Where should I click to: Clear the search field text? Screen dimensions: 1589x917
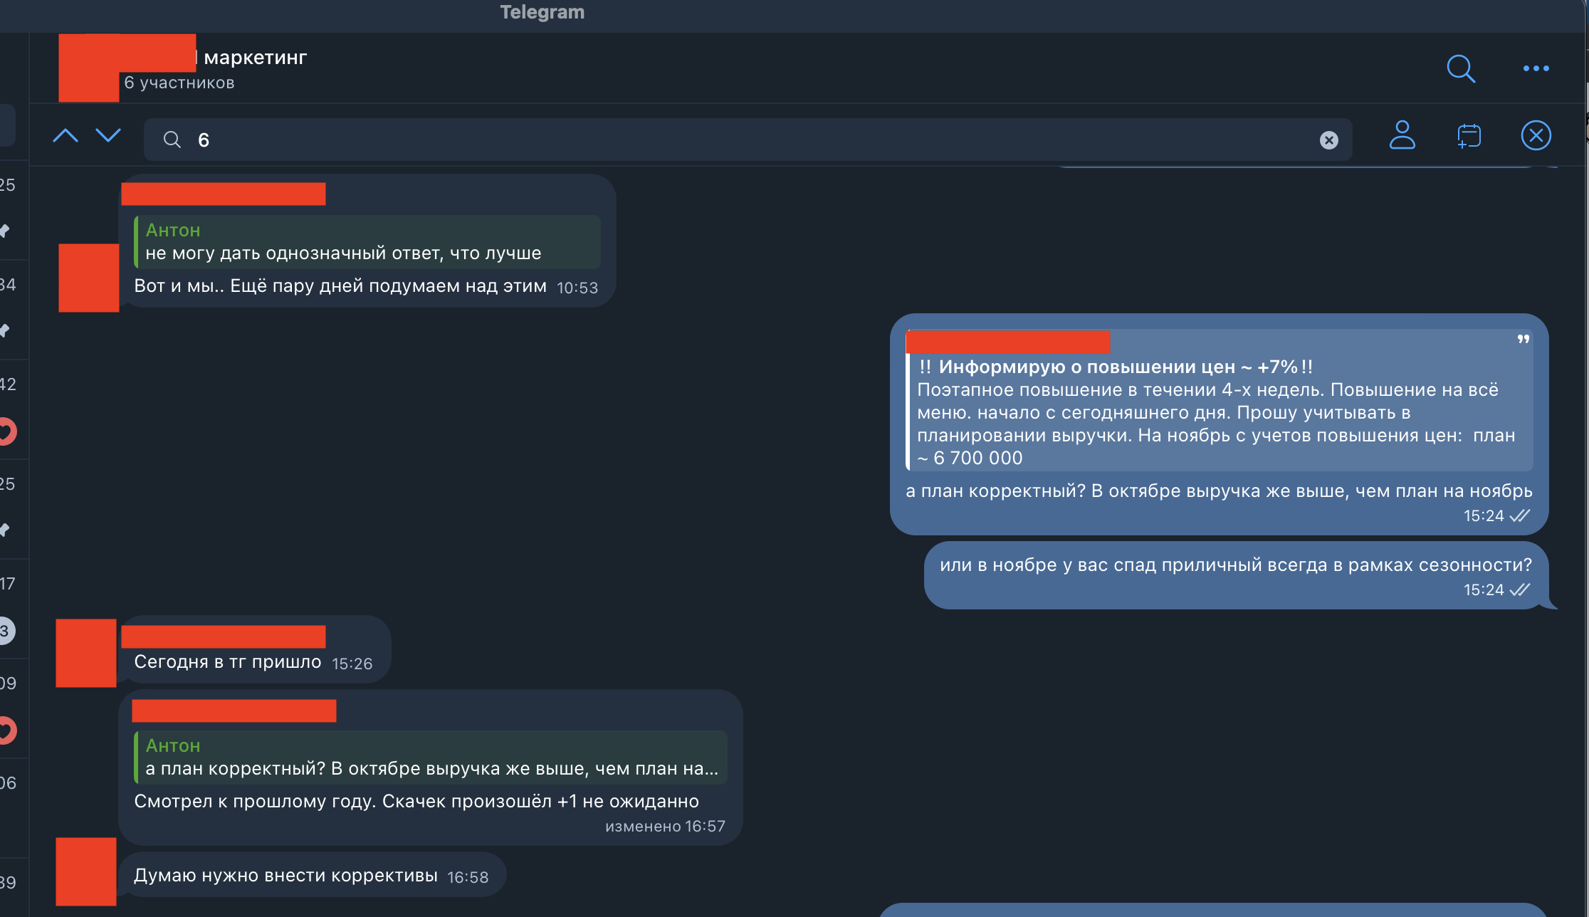point(1328,140)
